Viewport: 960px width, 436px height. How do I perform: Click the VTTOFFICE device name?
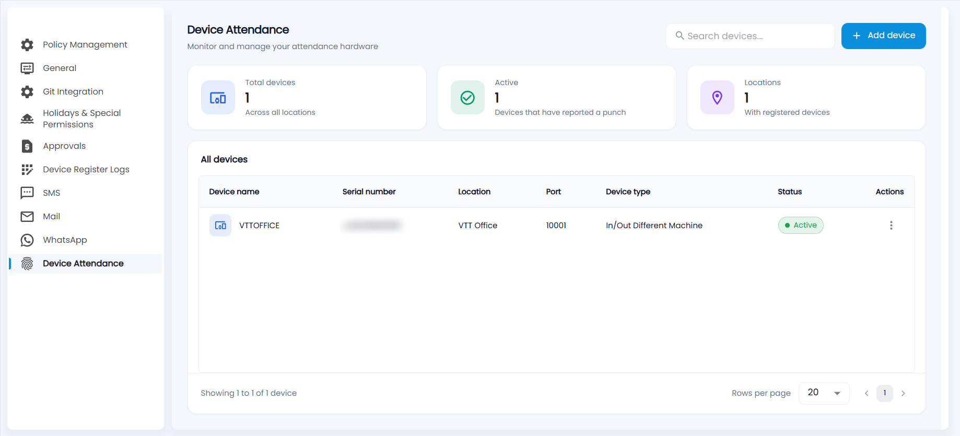(x=259, y=226)
